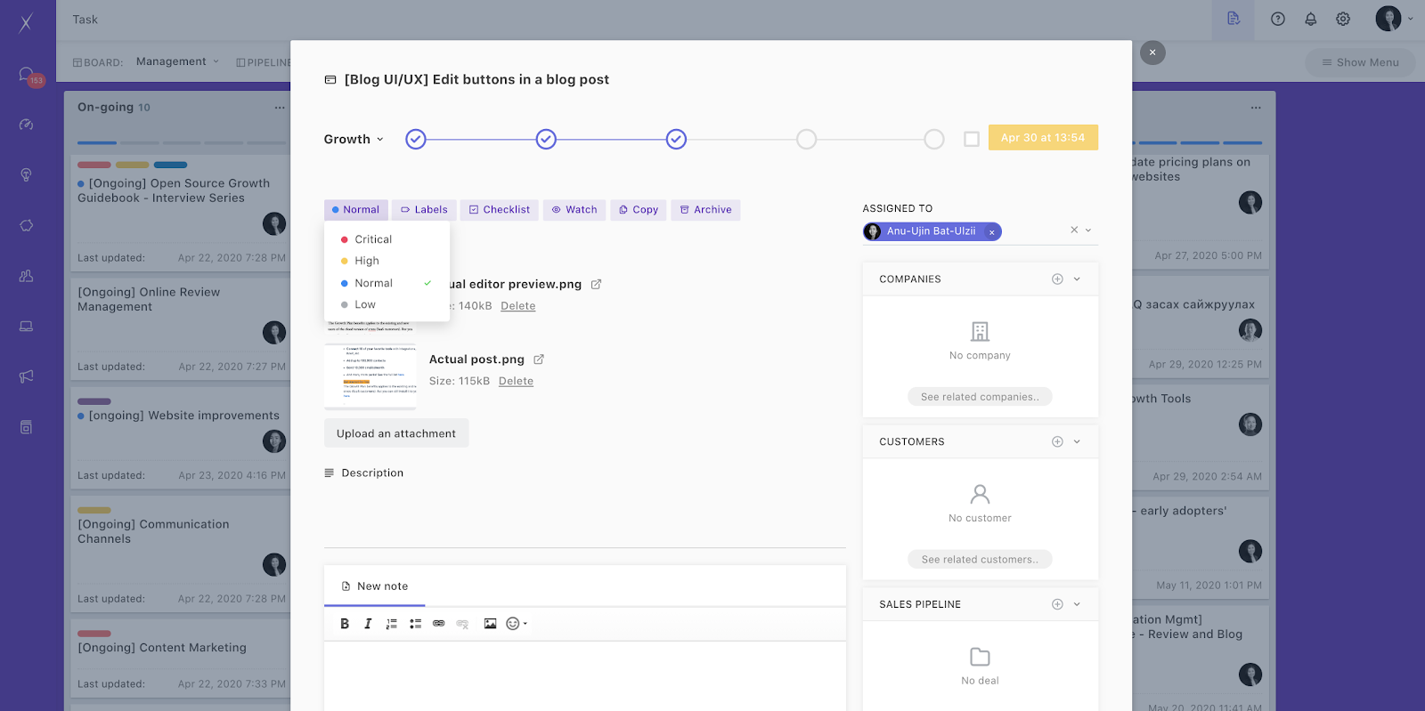
Task: Collapse the Customers section chevron
Action: click(1077, 442)
